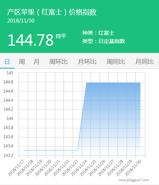Click the 类型：日定基指数 label
This screenshot has width=159, height=185.
tap(103, 41)
